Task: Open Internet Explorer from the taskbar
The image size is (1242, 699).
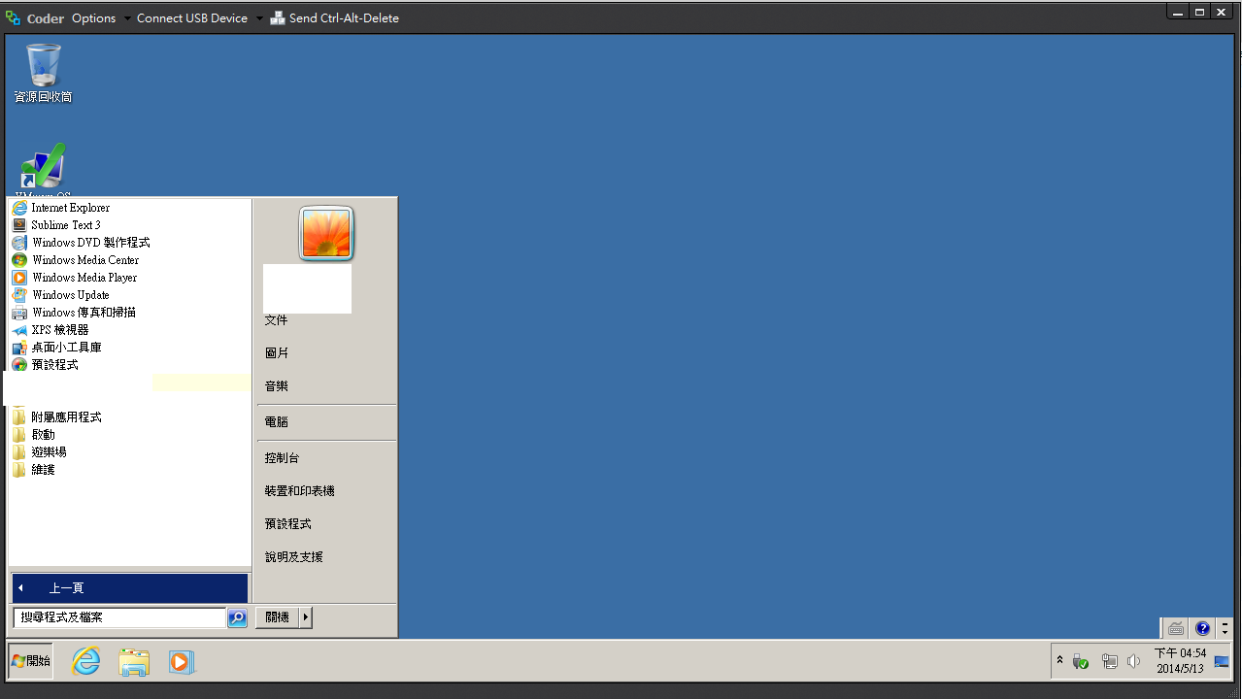Action: pos(86,661)
